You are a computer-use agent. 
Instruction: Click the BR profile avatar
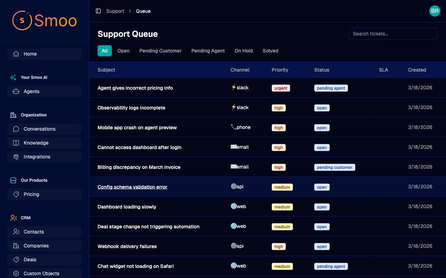point(435,11)
